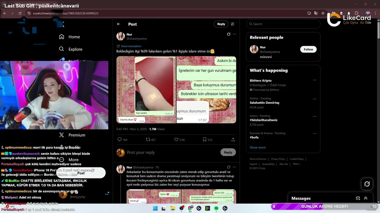Repost the tweet with 467 reposts

coord(148,140)
